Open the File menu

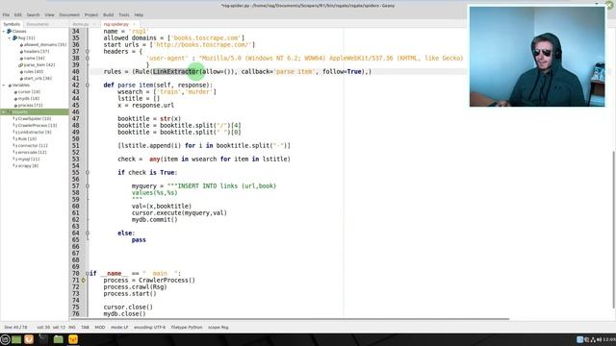pos(6,15)
